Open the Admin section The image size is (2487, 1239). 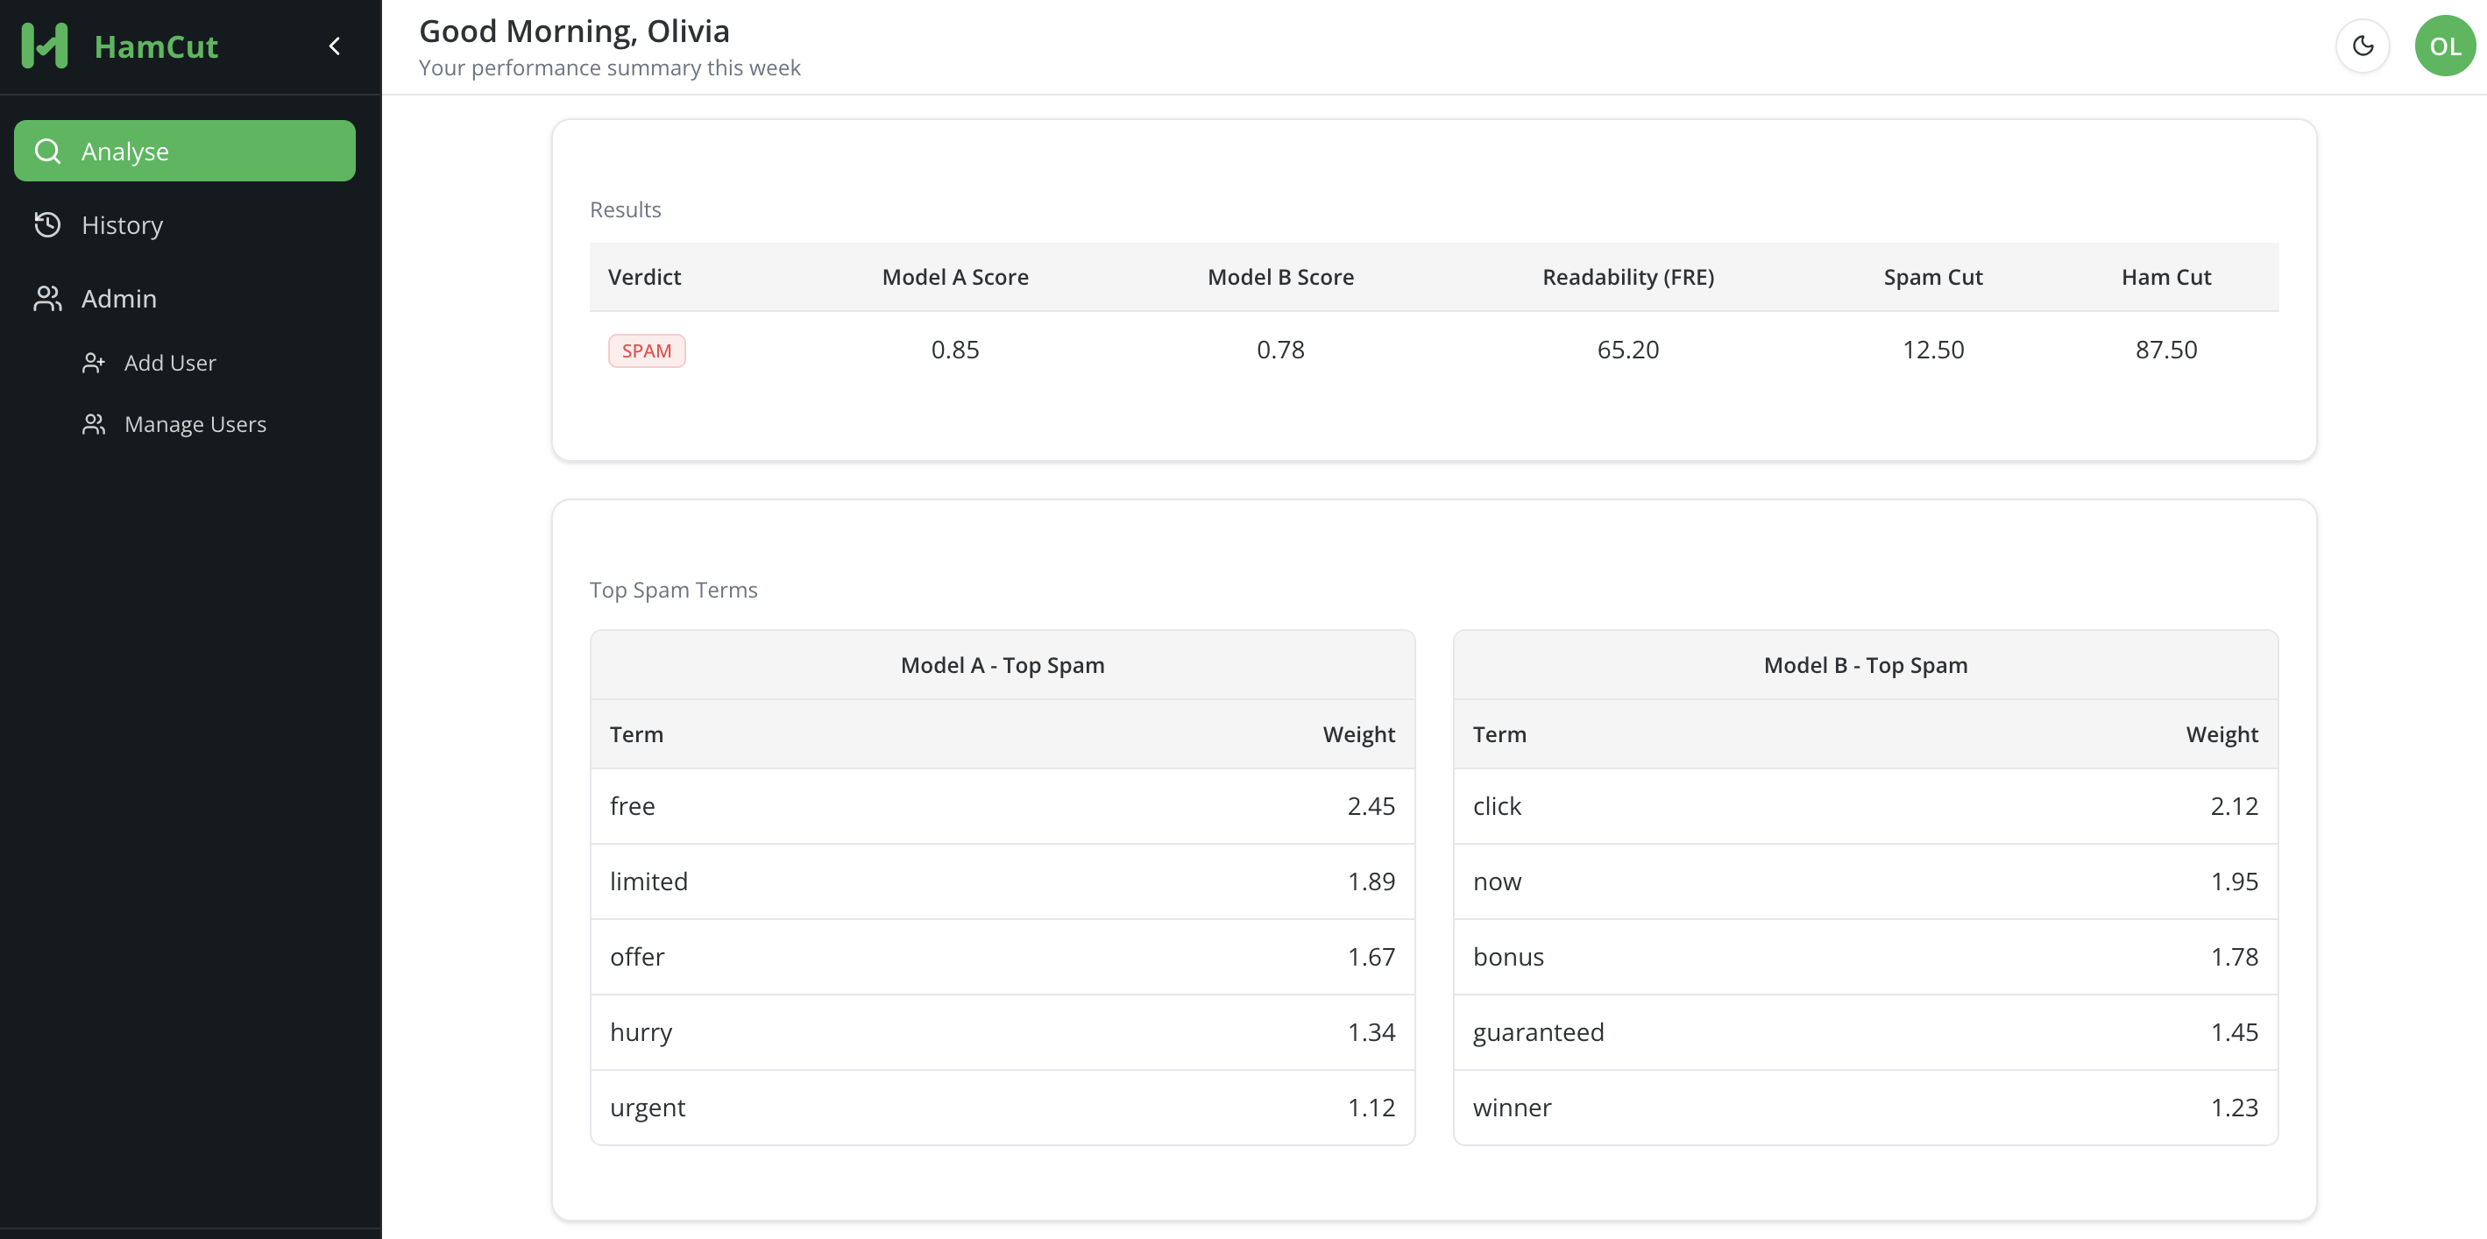coord(119,299)
